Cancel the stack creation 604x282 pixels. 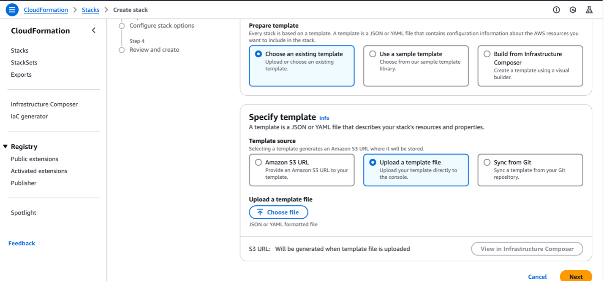point(537,277)
